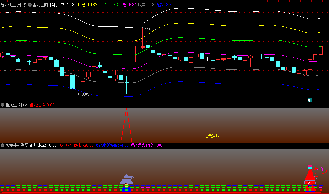Select the yellow 风险: 10.82 value
Screen dimensions: 329x194
pyautogui.click(x=87, y=5)
